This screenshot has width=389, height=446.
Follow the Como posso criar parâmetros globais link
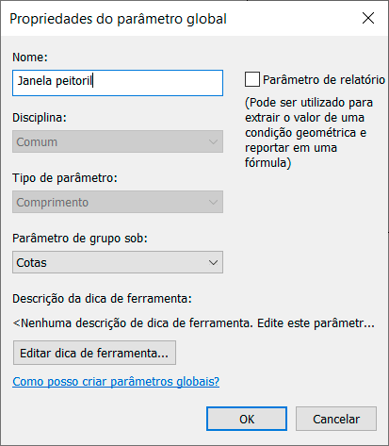(x=116, y=382)
